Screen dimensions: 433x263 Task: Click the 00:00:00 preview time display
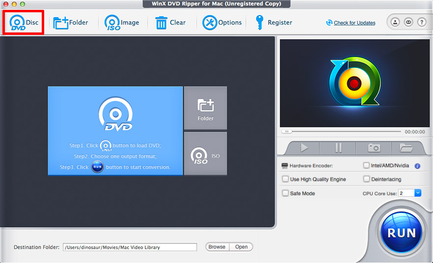[415, 132]
